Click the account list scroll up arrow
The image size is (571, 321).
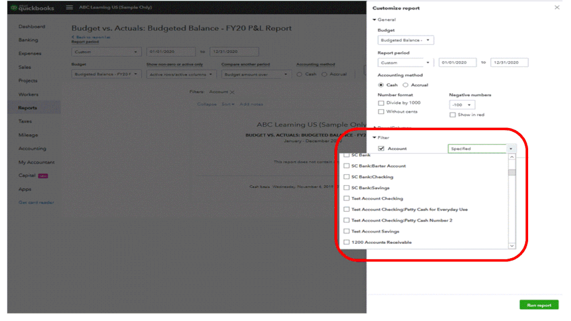pos(512,157)
